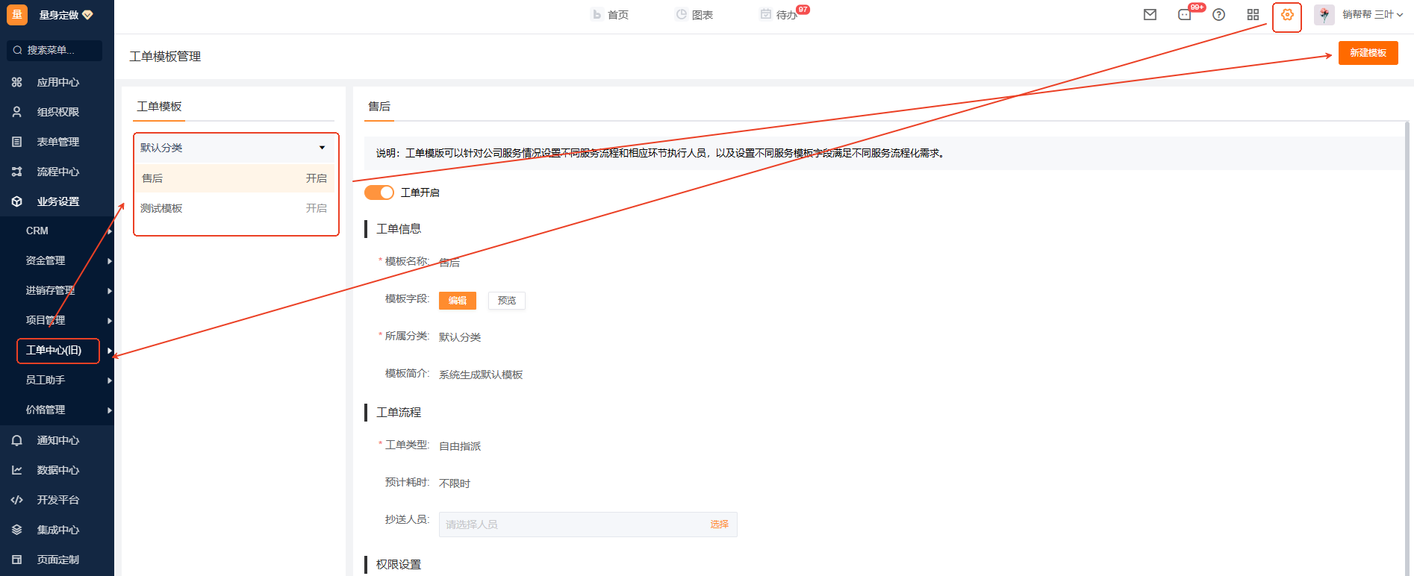The width and height of the screenshot is (1414, 576).
Task: Click the 流程中心 flow icon
Action: pyautogui.click(x=16, y=172)
